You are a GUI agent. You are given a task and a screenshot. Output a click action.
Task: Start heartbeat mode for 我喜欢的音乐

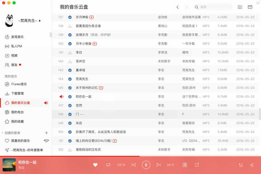pyautogui.click(x=46, y=140)
